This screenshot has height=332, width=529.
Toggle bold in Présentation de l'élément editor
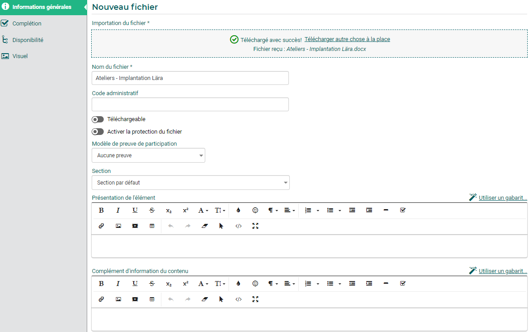(101, 210)
